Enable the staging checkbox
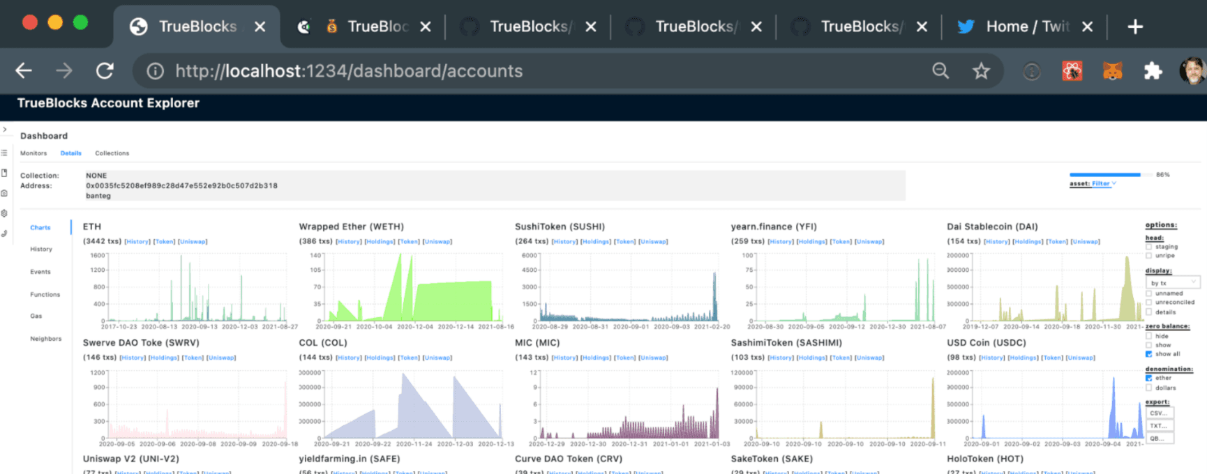The height and width of the screenshot is (474, 1207). 1149,247
